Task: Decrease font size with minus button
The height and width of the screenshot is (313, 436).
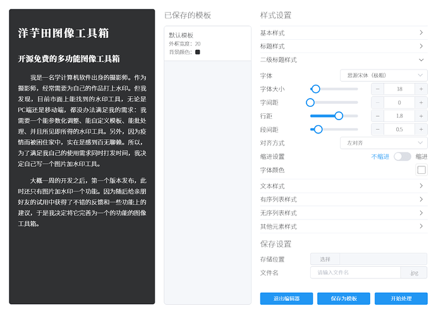Action: click(378, 89)
